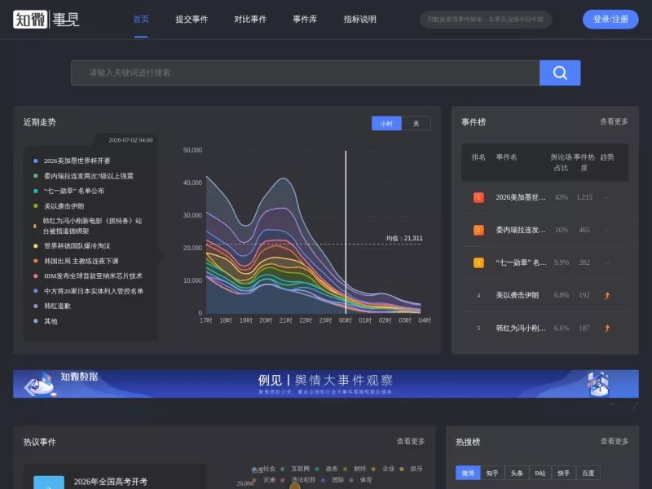Select the 头条 hot search tab
This screenshot has width=652, height=489.
(x=517, y=473)
